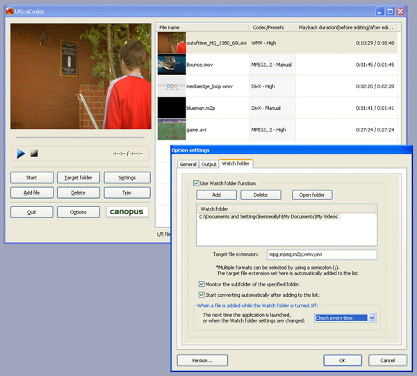The height and width of the screenshot is (376, 417).
Task: Click the File name column header
Action: (203, 27)
